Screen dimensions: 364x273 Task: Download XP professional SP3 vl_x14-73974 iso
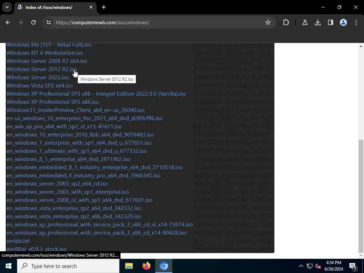pyautogui.click(x=100, y=225)
